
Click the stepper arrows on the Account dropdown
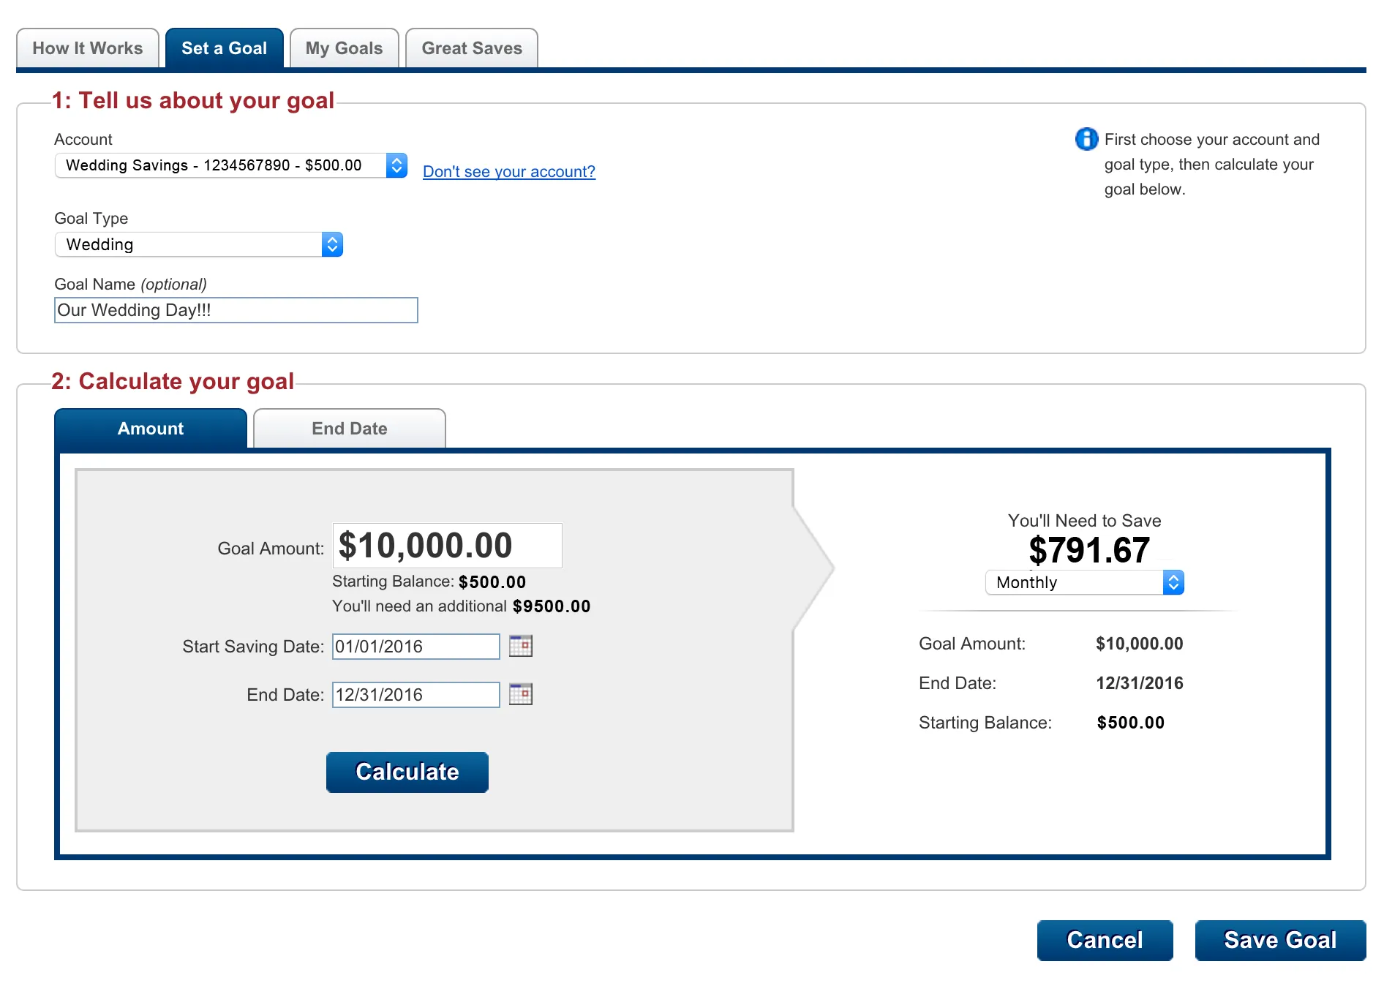tap(396, 165)
